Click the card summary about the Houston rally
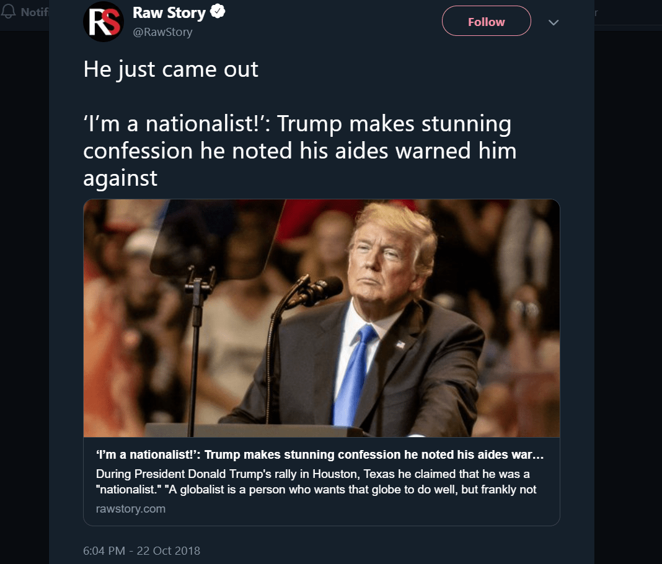The height and width of the screenshot is (564, 662). point(316,482)
